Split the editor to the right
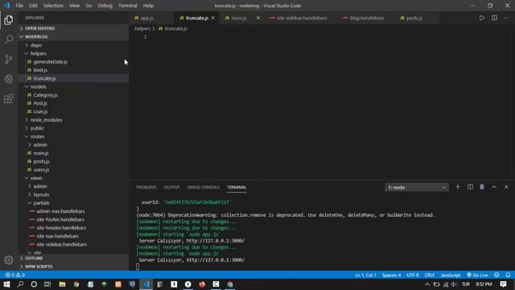This screenshot has height=290, width=515. click(494, 18)
